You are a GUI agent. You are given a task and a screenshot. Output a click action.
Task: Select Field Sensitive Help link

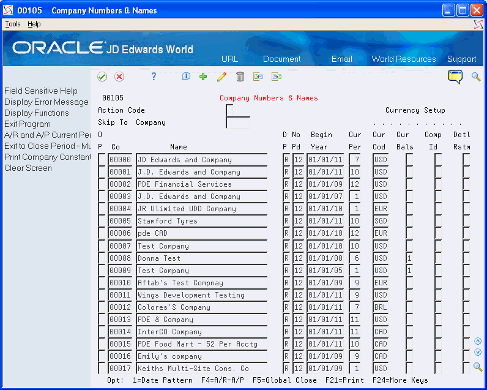[41, 91]
